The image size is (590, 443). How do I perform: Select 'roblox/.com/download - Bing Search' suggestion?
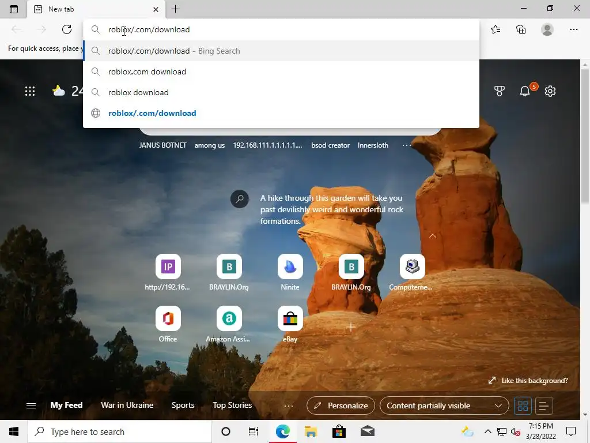281,51
